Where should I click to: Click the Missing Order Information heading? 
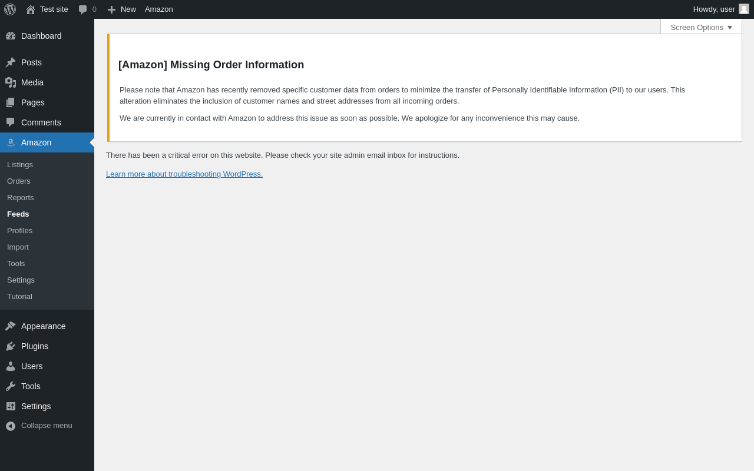[211, 65]
